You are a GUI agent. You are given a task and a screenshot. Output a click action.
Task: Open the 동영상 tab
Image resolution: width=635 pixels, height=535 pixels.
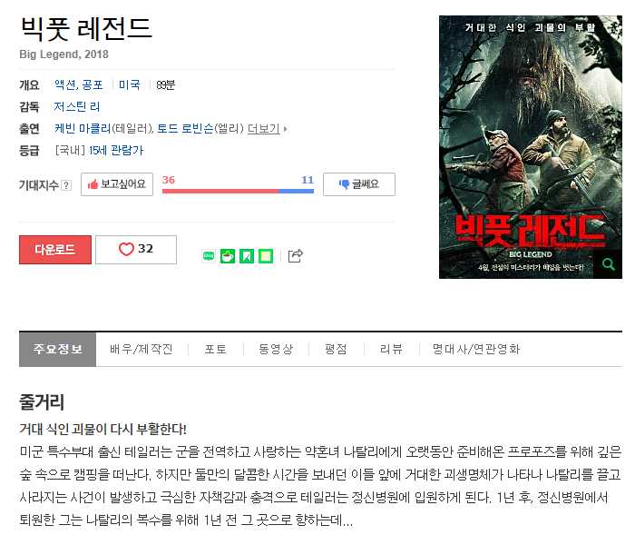coord(276,349)
